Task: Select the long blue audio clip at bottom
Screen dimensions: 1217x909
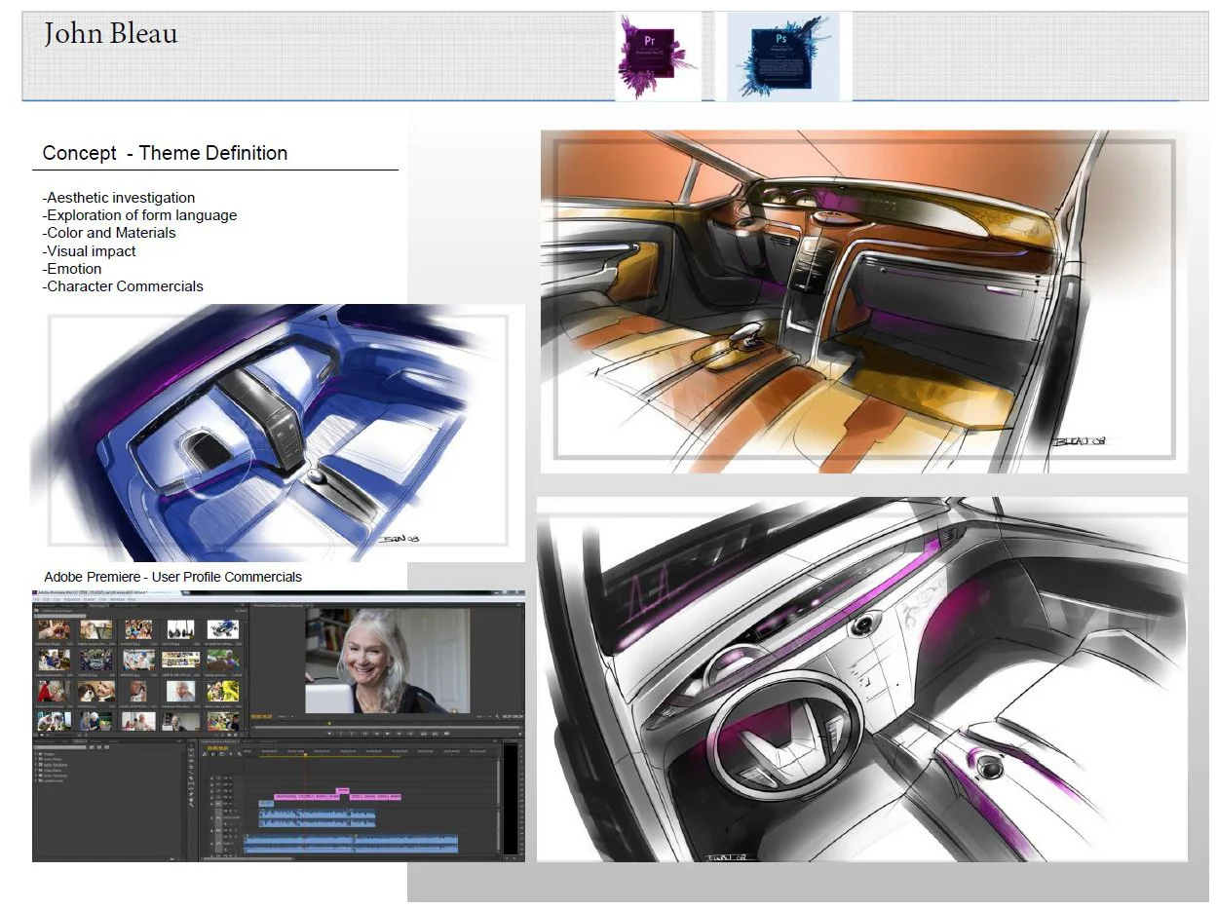Action: click(351, 844)
